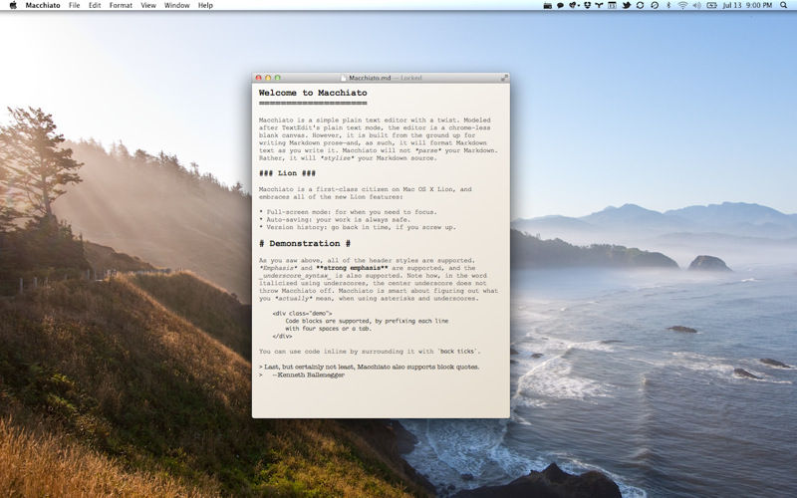Enter full-screen with the window's arrows icon
Image resolution: width=797 pixels, height=498 pixels.
coord(504,78)
